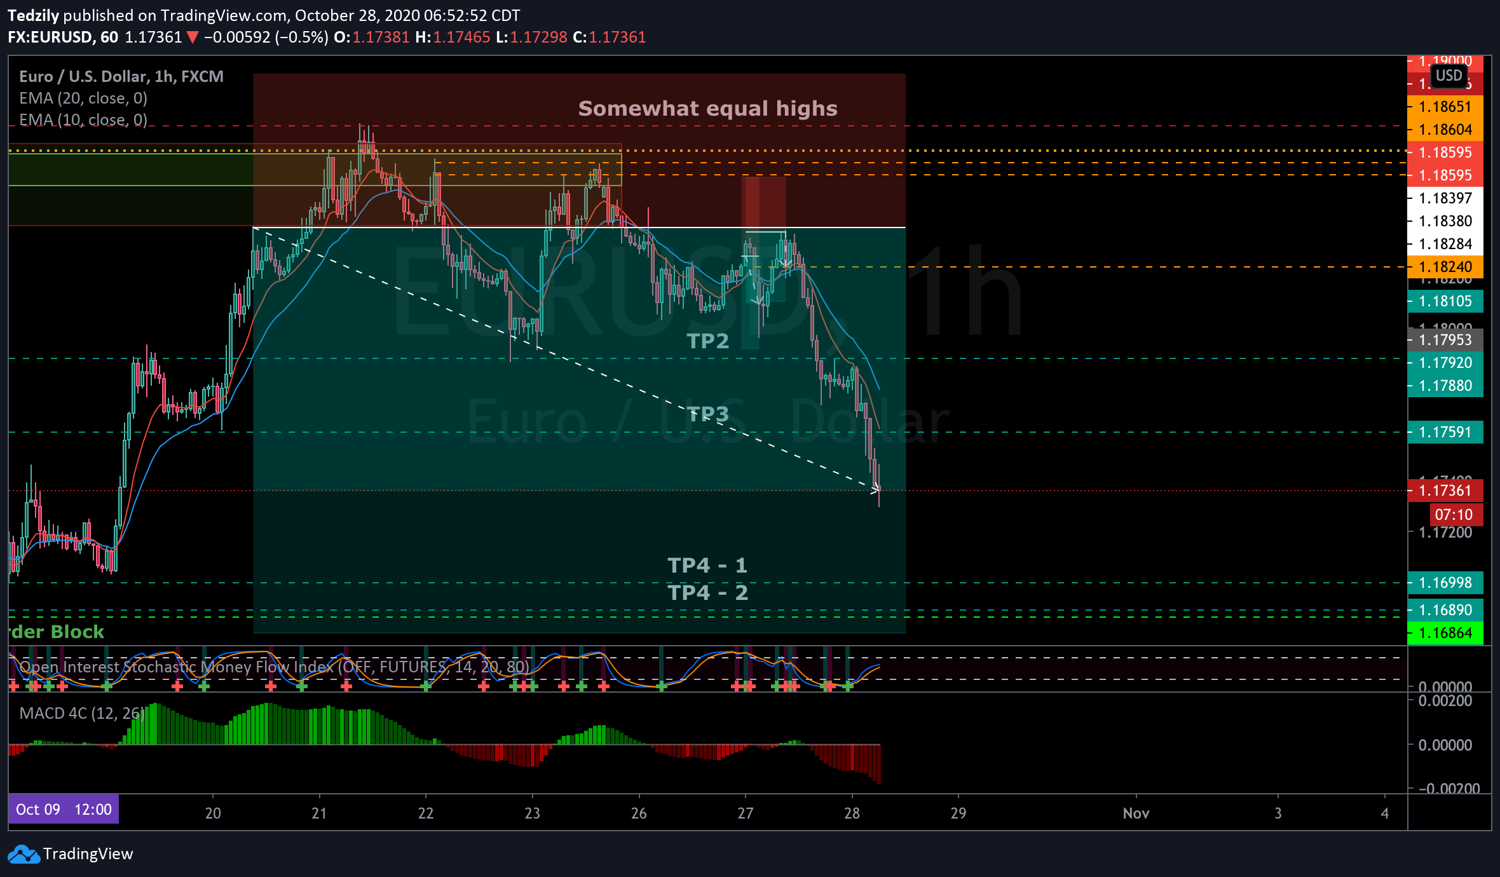
Task: Select the TP4 - 1 target label
Action: click(x=707, y=566)
